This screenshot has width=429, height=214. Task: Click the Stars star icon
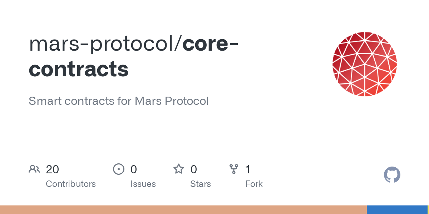point(178,169)
